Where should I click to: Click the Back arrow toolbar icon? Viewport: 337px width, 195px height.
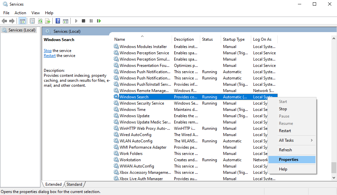[4, 21]
